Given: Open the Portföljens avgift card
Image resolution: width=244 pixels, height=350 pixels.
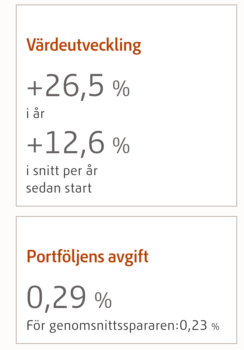Looking at the screenshot, I should coord(126,280).
